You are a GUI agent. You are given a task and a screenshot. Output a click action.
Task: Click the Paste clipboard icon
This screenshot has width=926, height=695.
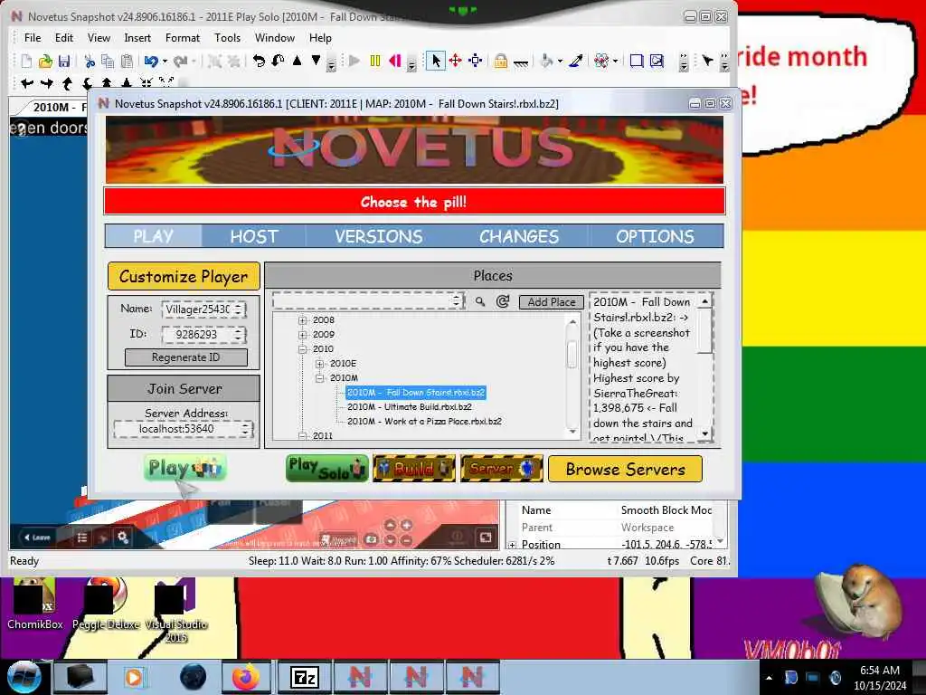point(127,61)
